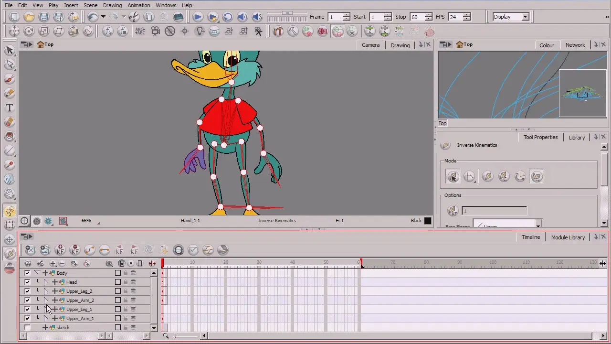Click the New scene icon in top toolbar

point(14,17)
